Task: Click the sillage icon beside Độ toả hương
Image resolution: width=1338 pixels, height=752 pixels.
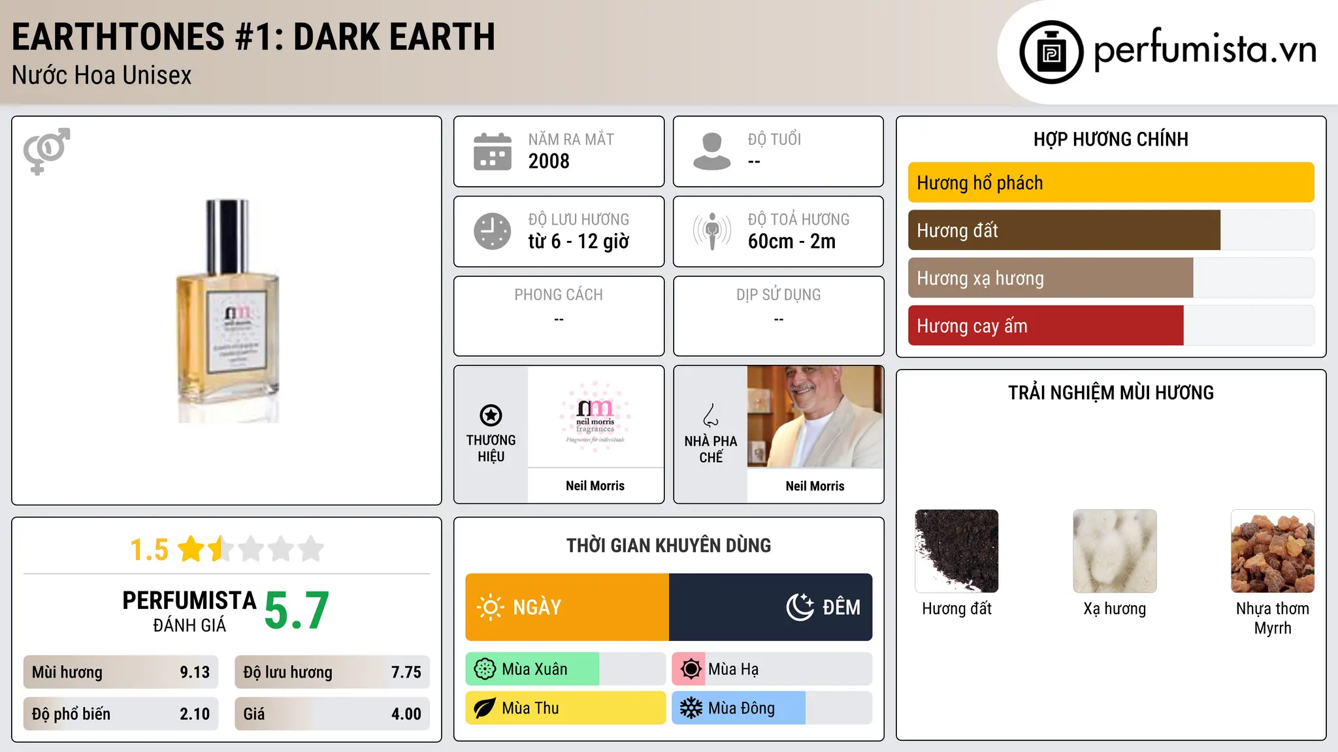Action: [x=711, y=231]
